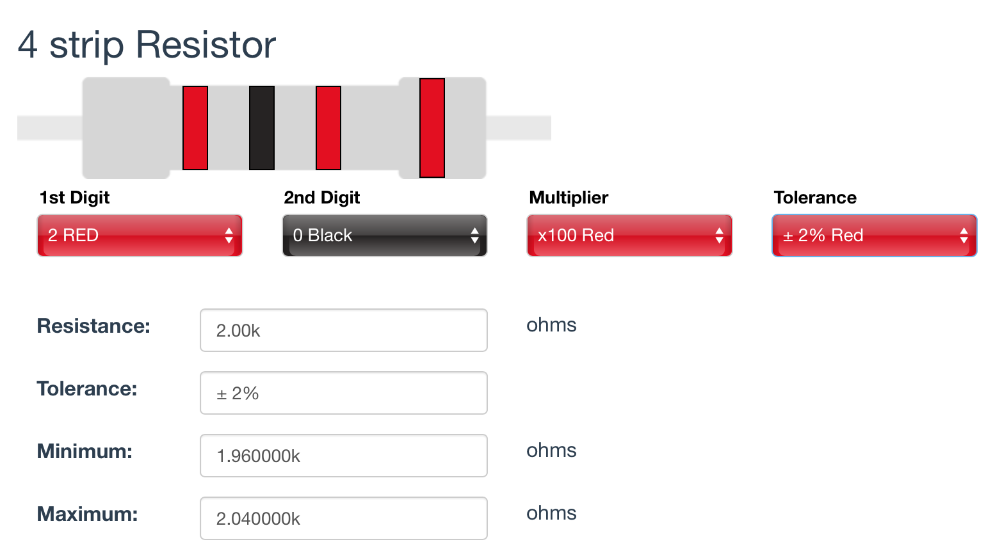Open the 2nd Digit '0 Black' dropdown
986x558 pixels.
coord(385,235)
